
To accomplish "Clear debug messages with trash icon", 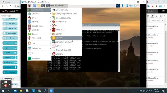I will [x=163, y=20].
